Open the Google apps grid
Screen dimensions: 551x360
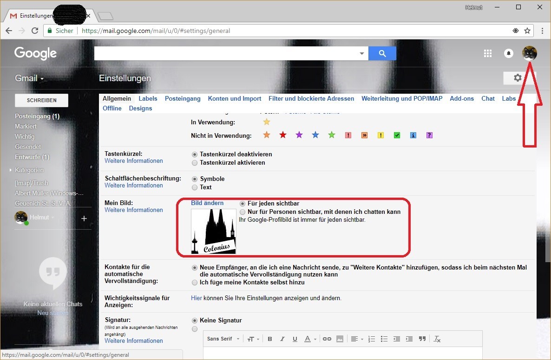487,53
